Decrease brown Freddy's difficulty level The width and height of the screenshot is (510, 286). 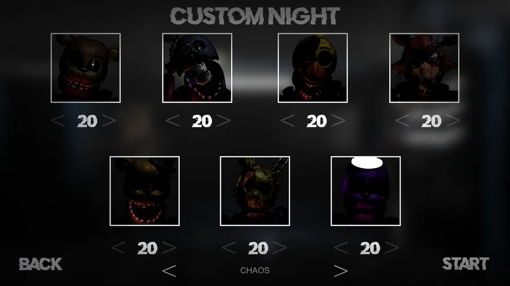pos(58,120)
